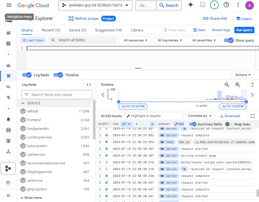This screenshot has height=202, width=259.
Task: Click the timeline zoom in magnifier
Action: click(238, 85)
